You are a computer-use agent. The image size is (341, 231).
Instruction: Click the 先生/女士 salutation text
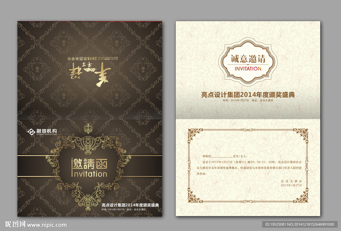[240, 156]
